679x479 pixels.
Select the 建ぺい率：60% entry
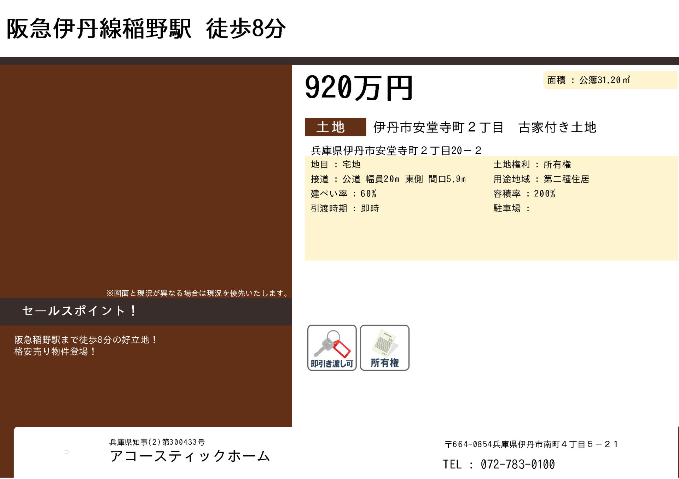coord(343,194)
